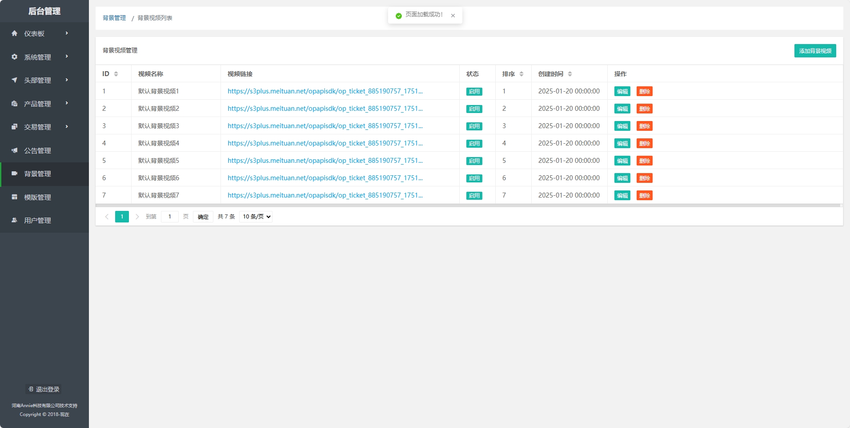Click the home icon beside 仪表板
Viewport: 850px width, 428px height.
pyautogui.click(x=14, y=33)
